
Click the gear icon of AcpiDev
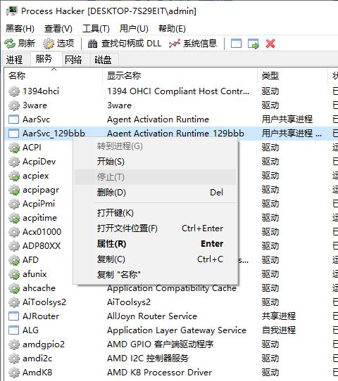[14, 162]
